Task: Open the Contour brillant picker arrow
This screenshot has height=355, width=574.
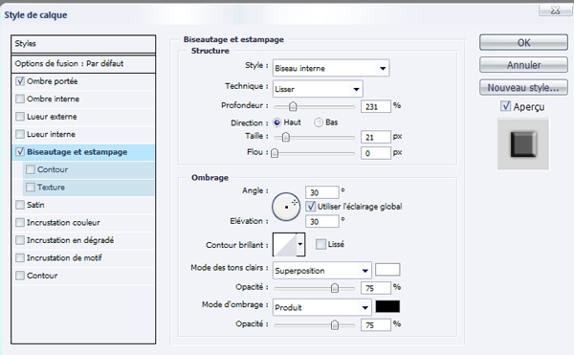Action: coord(300,244)
